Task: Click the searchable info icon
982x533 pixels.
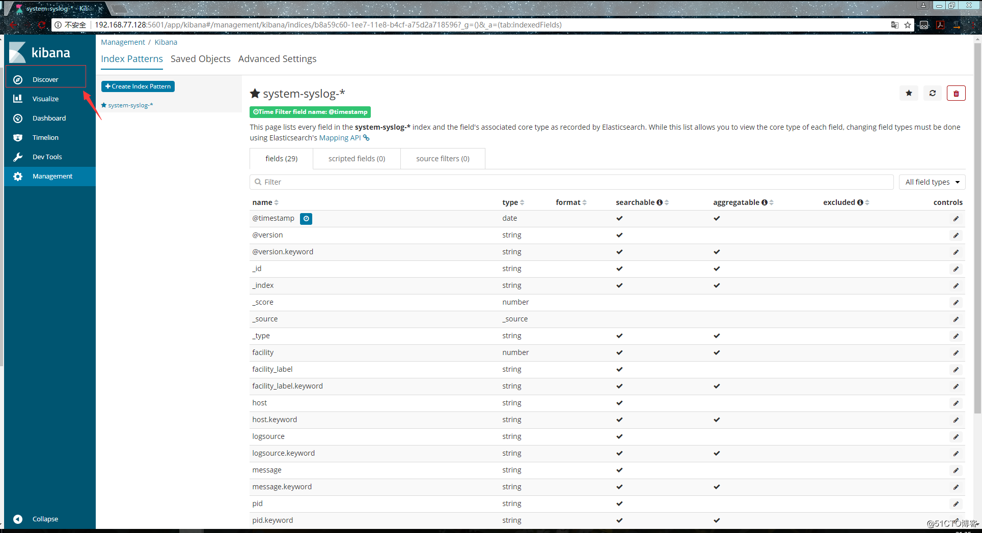Action: (x=660, y=202)
